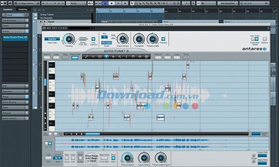Select the Zoom tool in Cubase toolbar
The width and height of the screenshot is (279, 167).
(151, 3)
